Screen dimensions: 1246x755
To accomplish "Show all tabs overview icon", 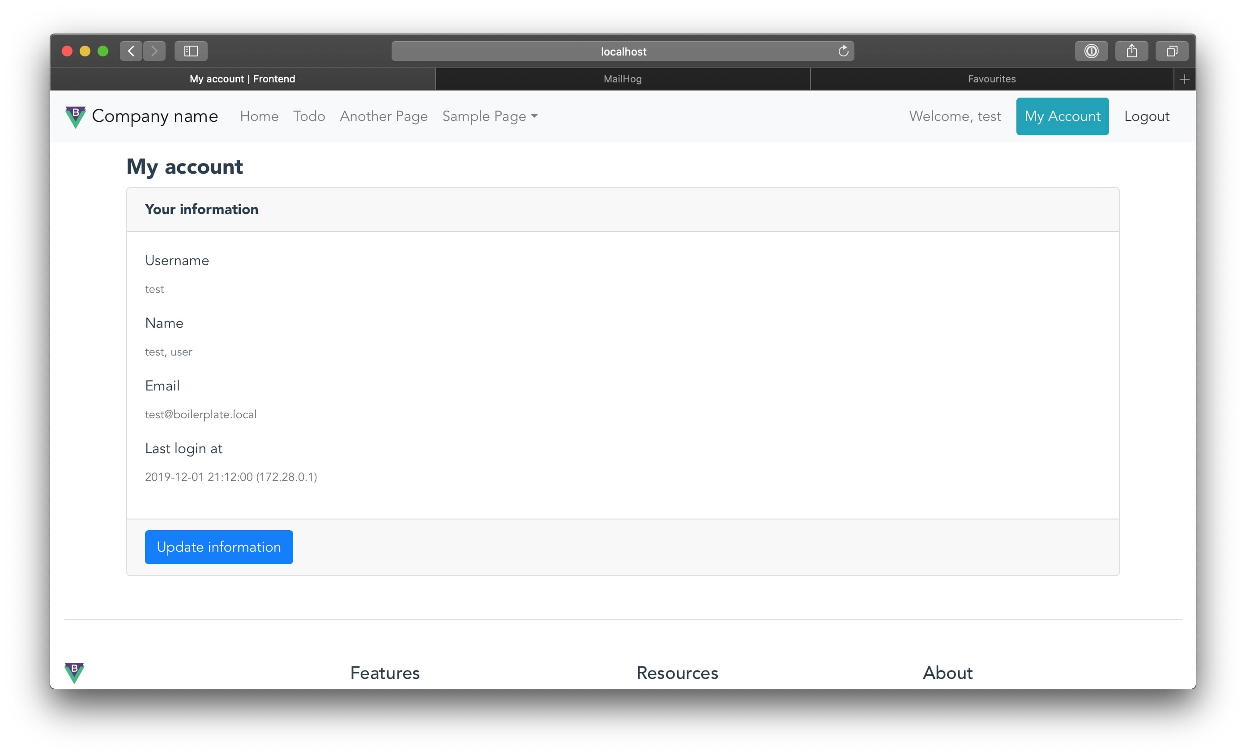I will [x=1171, y=51].
